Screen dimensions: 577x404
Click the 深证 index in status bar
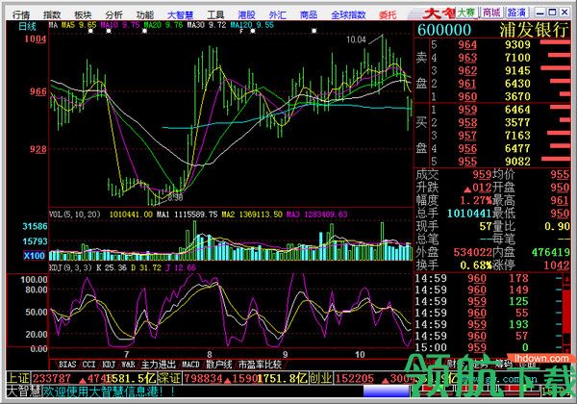[169, 378]
